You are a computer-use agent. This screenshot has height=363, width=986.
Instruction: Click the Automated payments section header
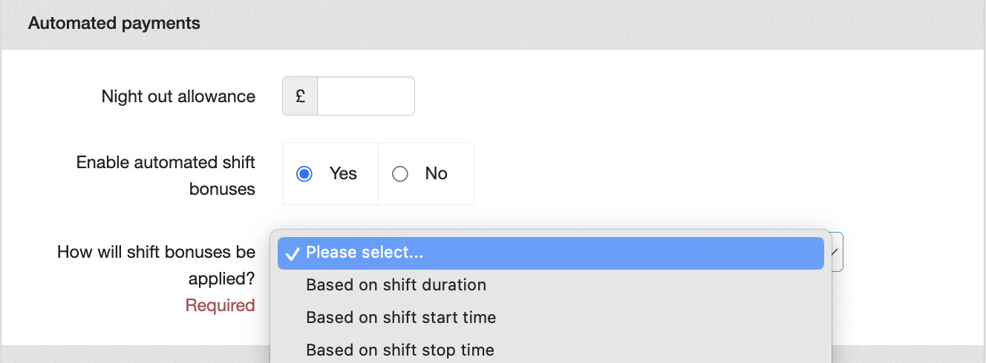click(x=114, y=24)
